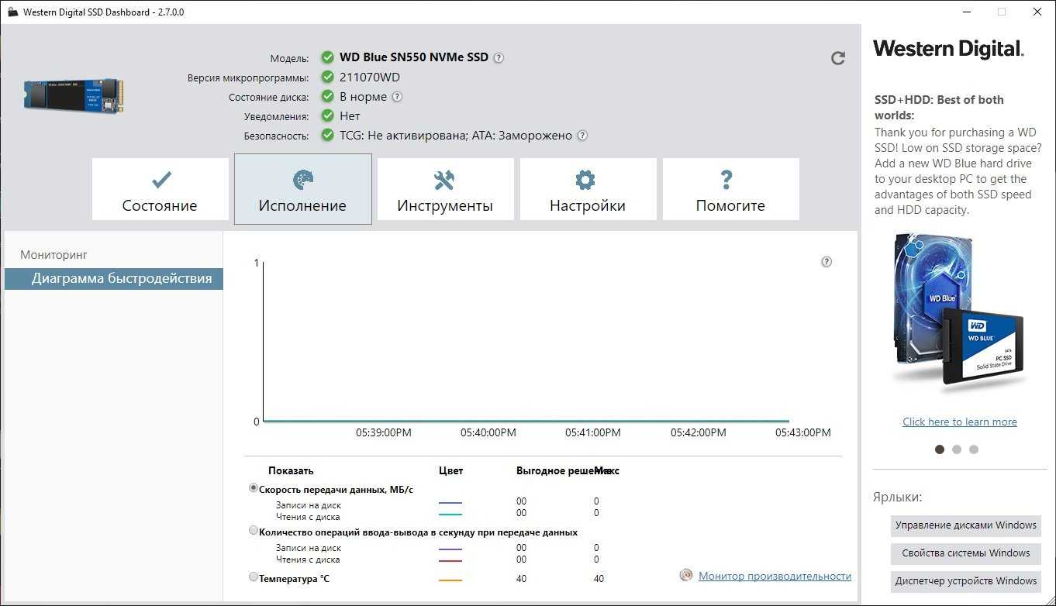Open the Инструменты tab
The height and width of the screenshot is (606, 1056).
pyautogui.click(x=445, y=190)
